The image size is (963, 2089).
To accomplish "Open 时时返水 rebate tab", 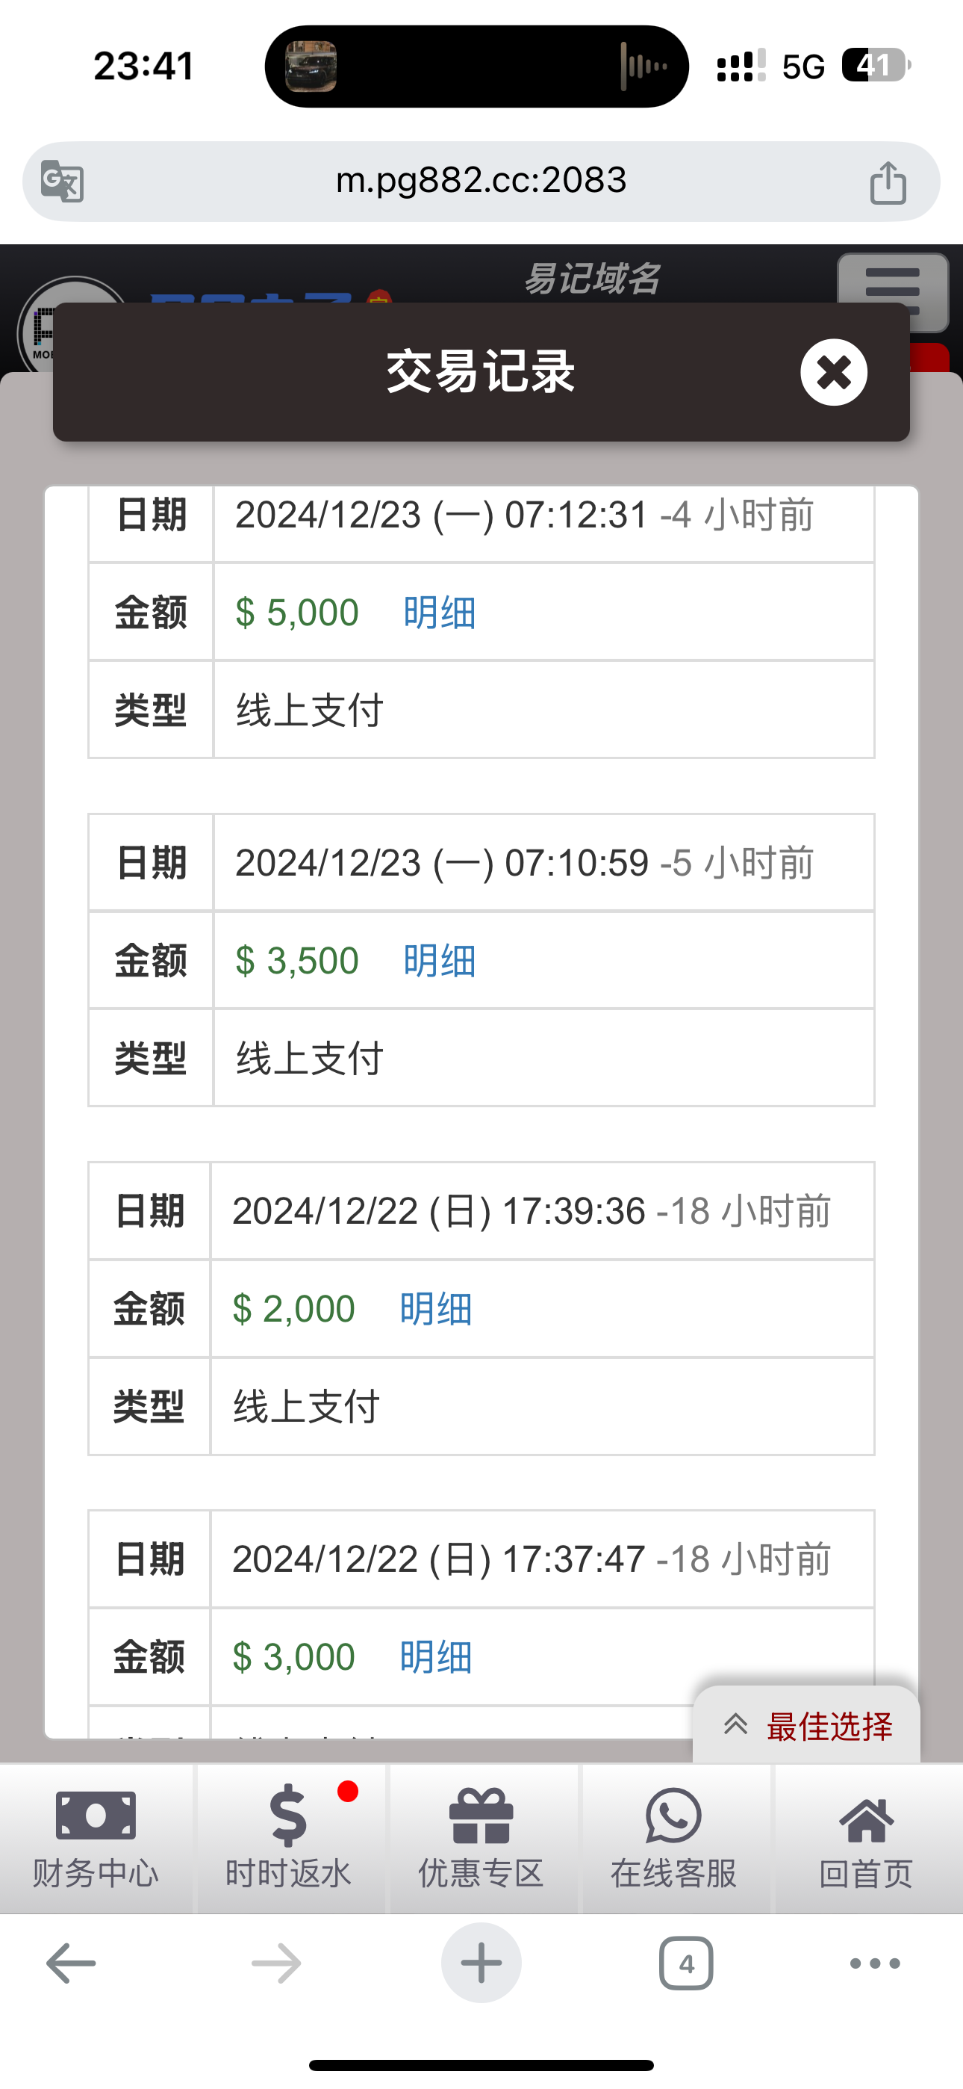I will coord(289,1838).
